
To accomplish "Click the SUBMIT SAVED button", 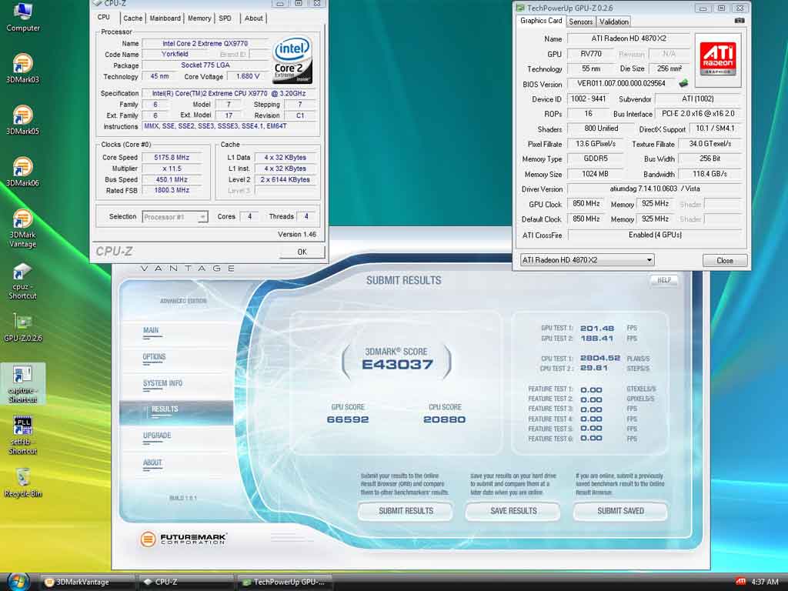I will [621, 511].
